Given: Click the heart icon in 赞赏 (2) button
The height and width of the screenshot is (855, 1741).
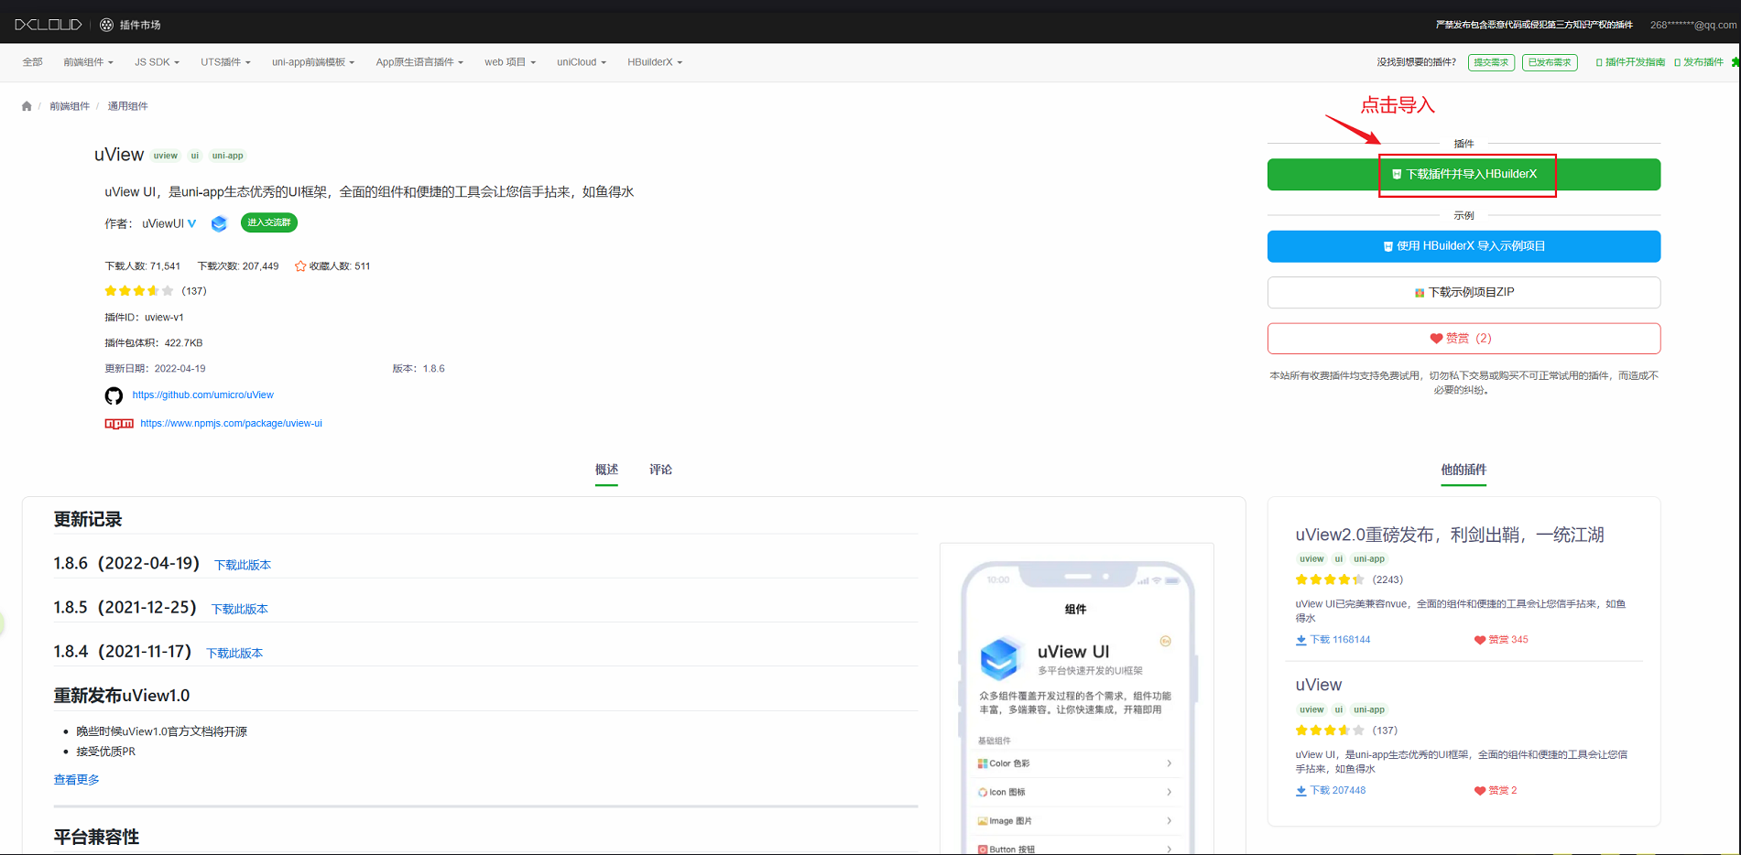Looking at the screenshot, I should (x=1436, y=339).
